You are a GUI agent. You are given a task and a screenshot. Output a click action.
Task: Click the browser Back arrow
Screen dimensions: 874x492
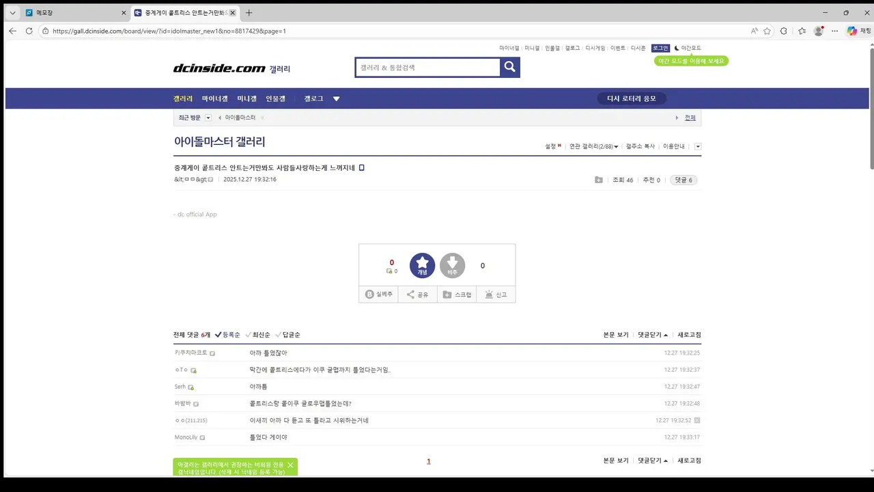(x=12, y=31)
